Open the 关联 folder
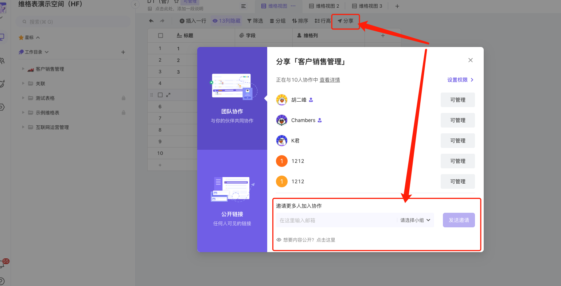561x286 pixels. point(40,83)
